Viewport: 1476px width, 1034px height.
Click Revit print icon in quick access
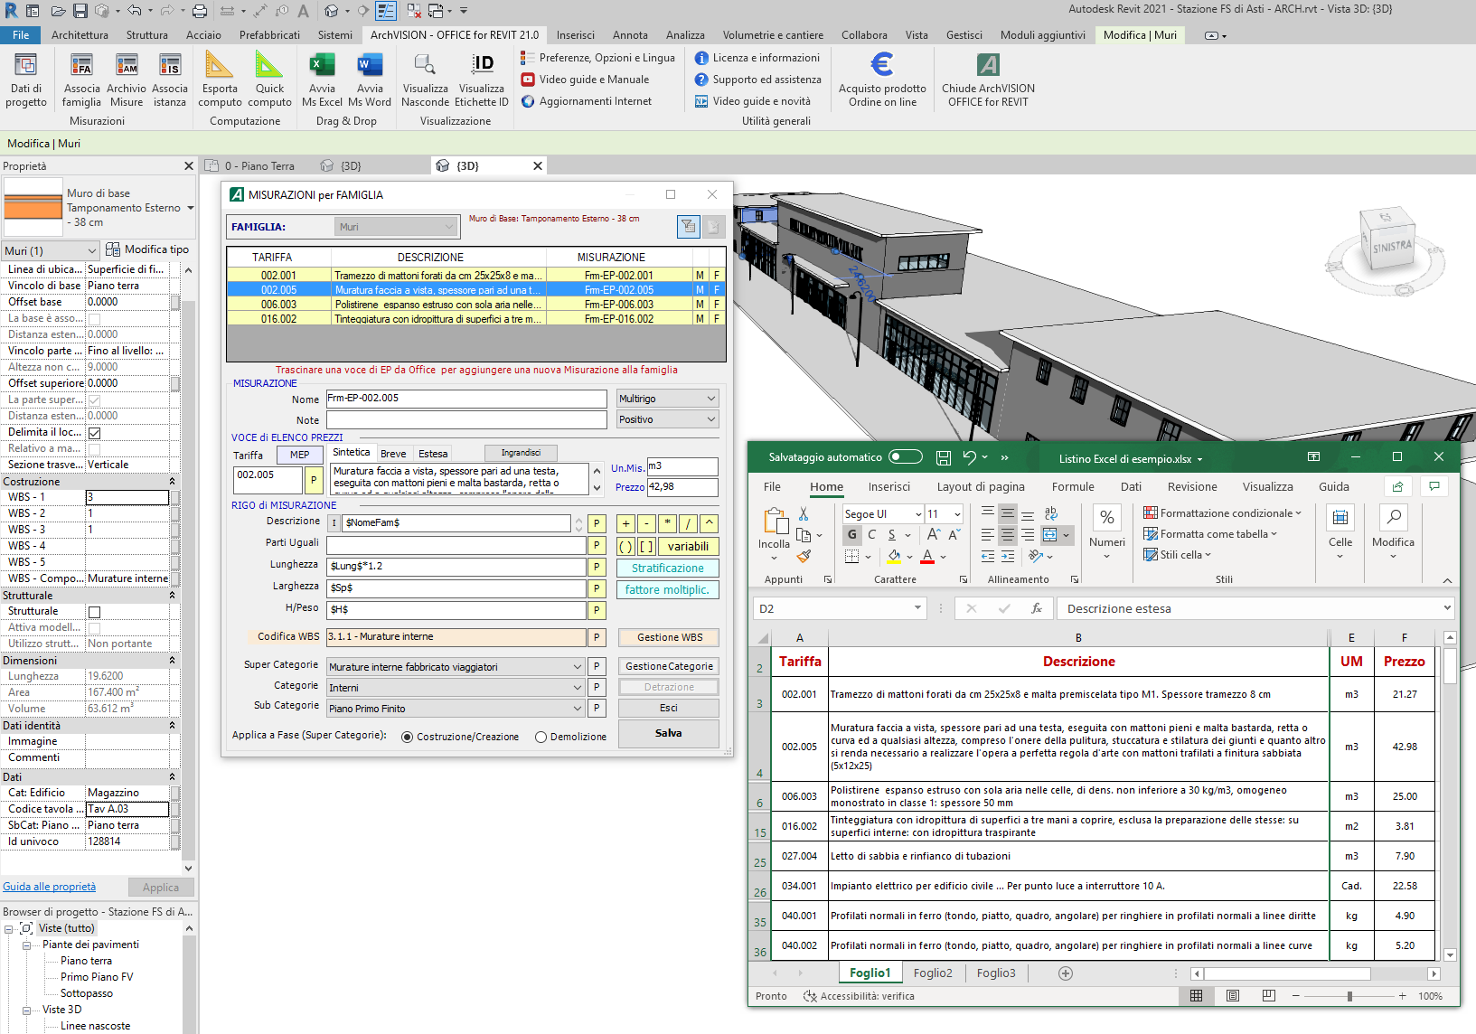click(x=200, y=11)
